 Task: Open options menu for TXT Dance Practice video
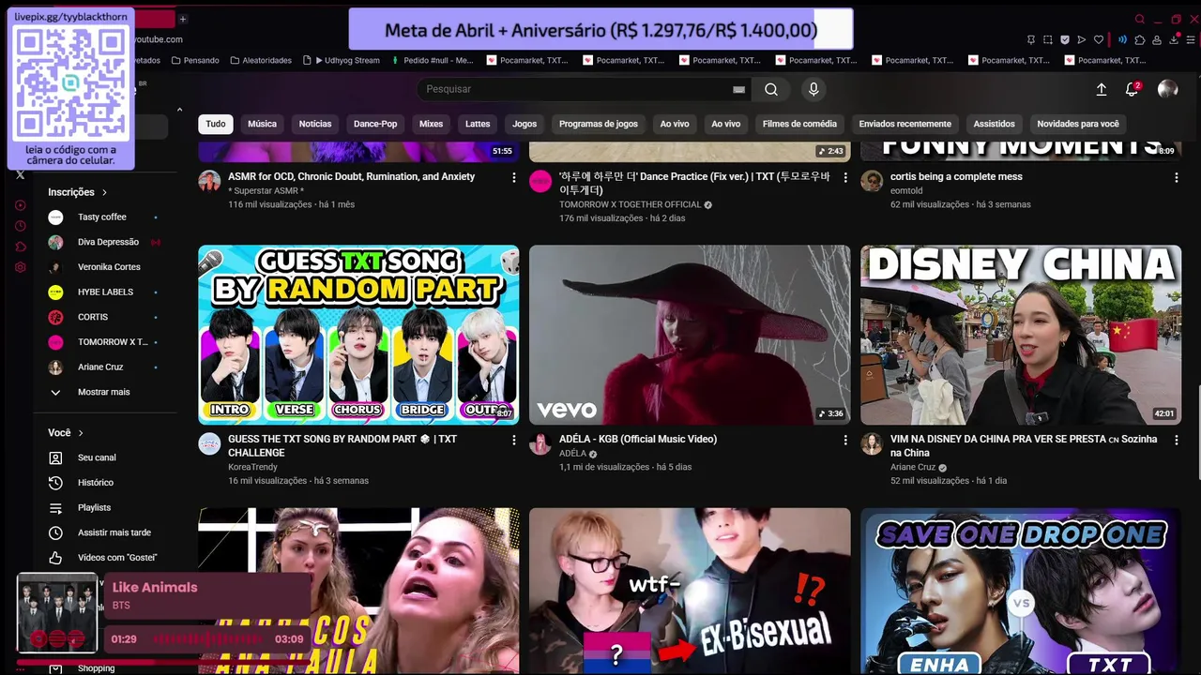[x=845, y=177]
